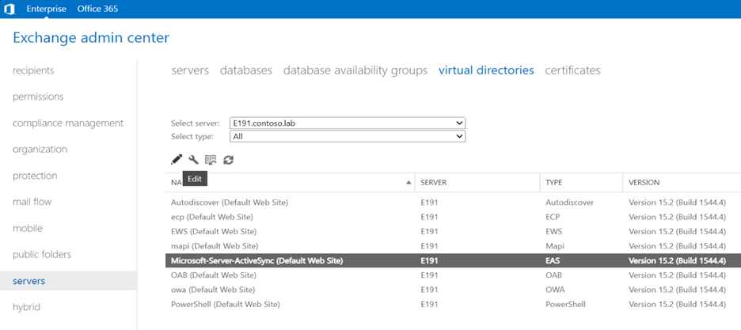Click the Office logo icon
741x330 pixels.
(9, 9)
